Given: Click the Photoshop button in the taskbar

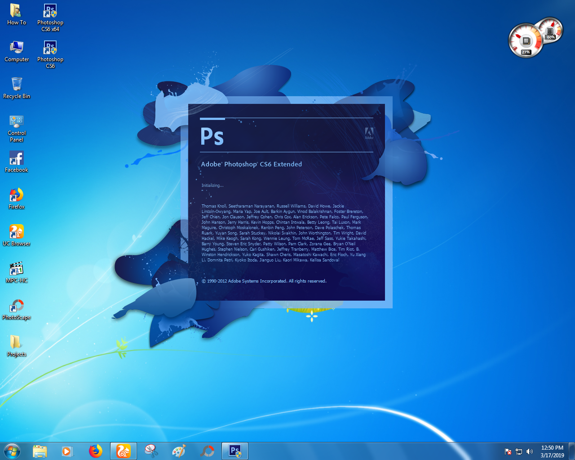Looking at the screenshot, I should [235, 451].
